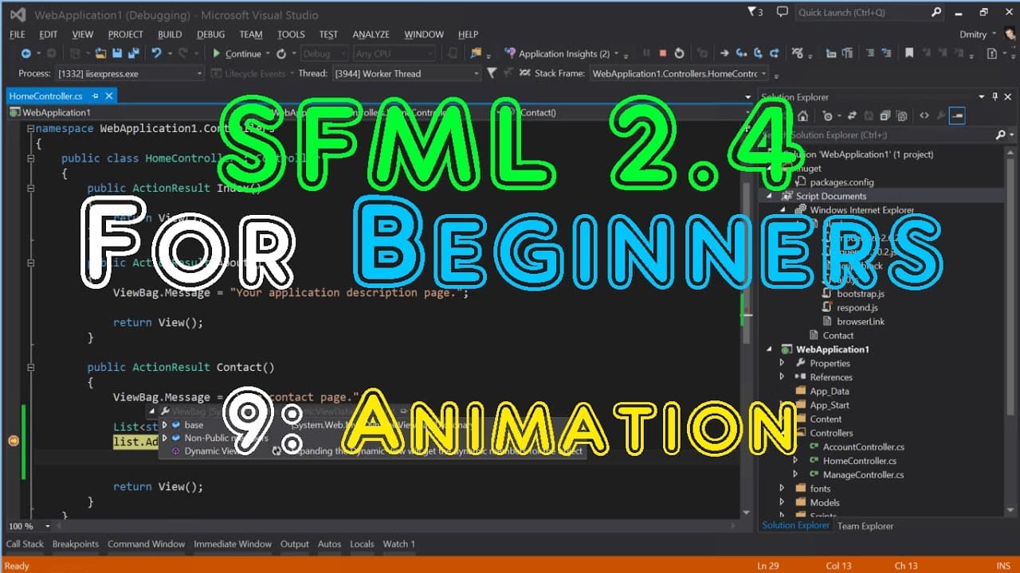1020x573 pixels.
Task: Open the zoom 100 % dropdown
Action: pos(48,526)
